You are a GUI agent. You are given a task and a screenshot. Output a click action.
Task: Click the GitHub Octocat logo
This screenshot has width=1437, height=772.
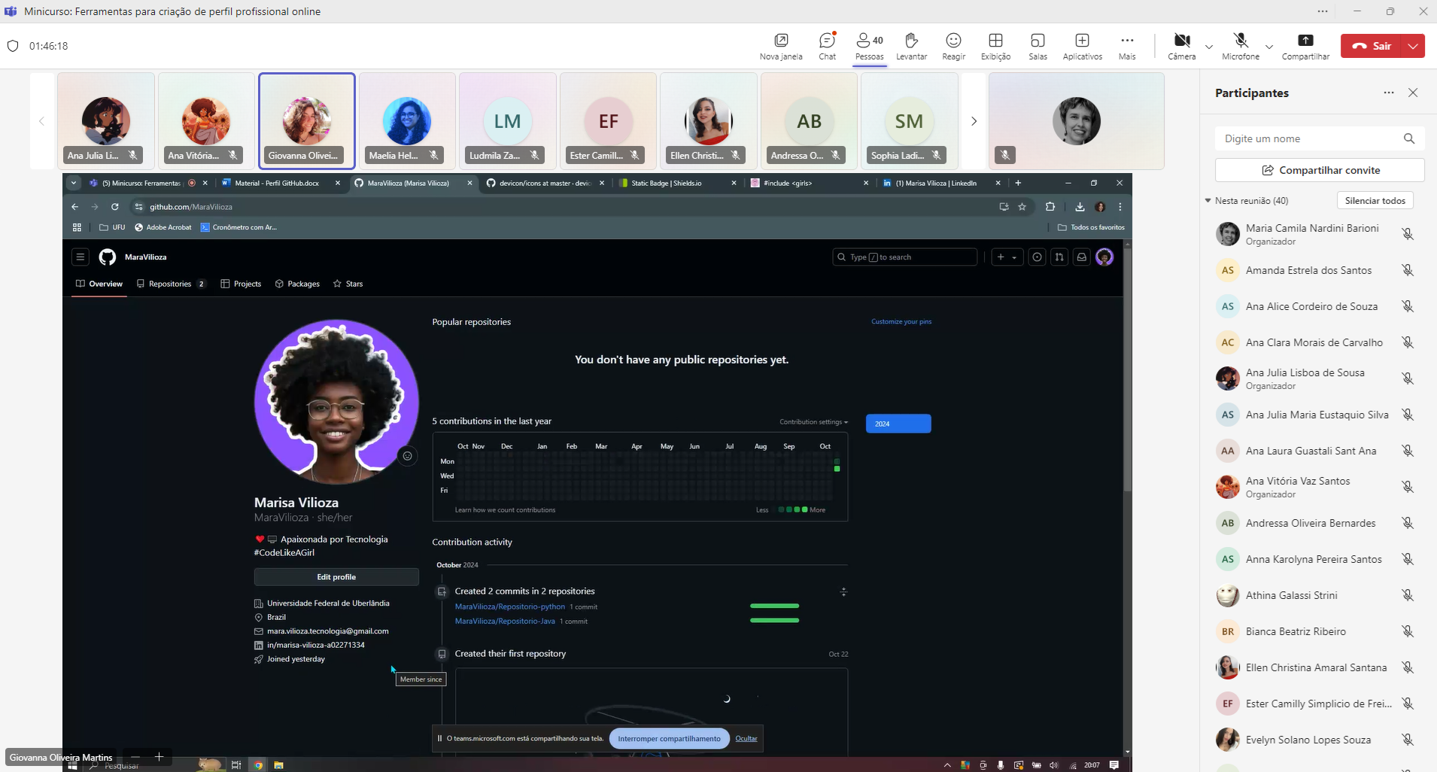coord(108,257)
